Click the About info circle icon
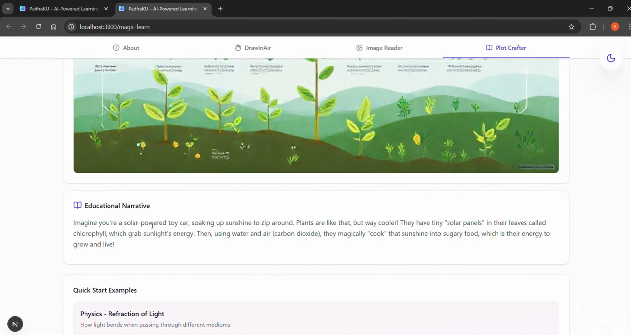Viewport: 631px width, 335px height. (x=116, y=48)
